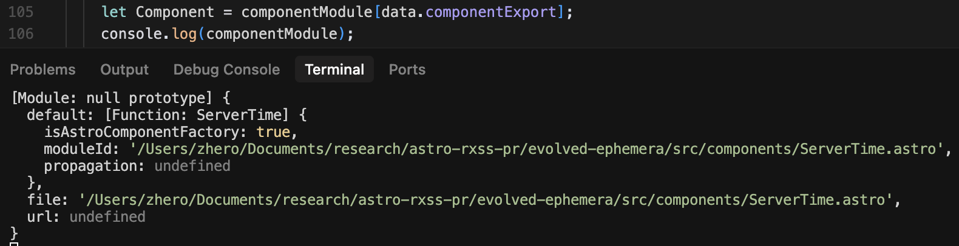Click the '[Module: null prototype]' terminal line
959x246 pixels.
click(112, 98)
